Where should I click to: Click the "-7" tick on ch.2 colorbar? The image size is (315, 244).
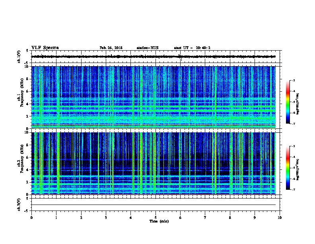(293, 189)
